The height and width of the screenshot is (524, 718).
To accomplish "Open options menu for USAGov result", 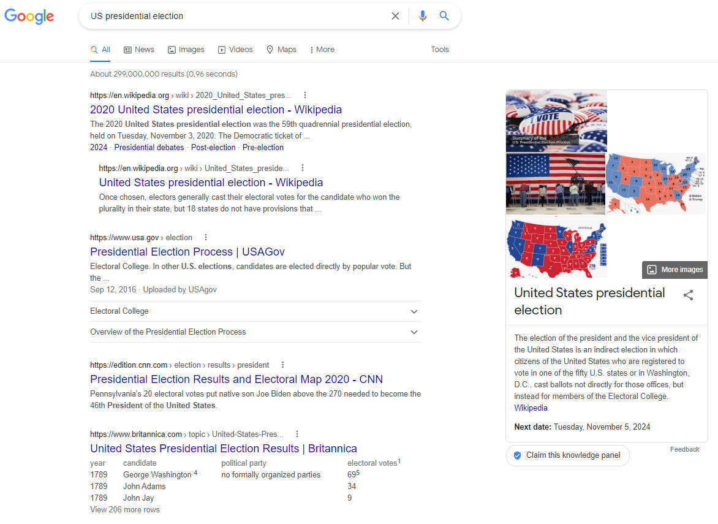I will [x=206, y=238].
